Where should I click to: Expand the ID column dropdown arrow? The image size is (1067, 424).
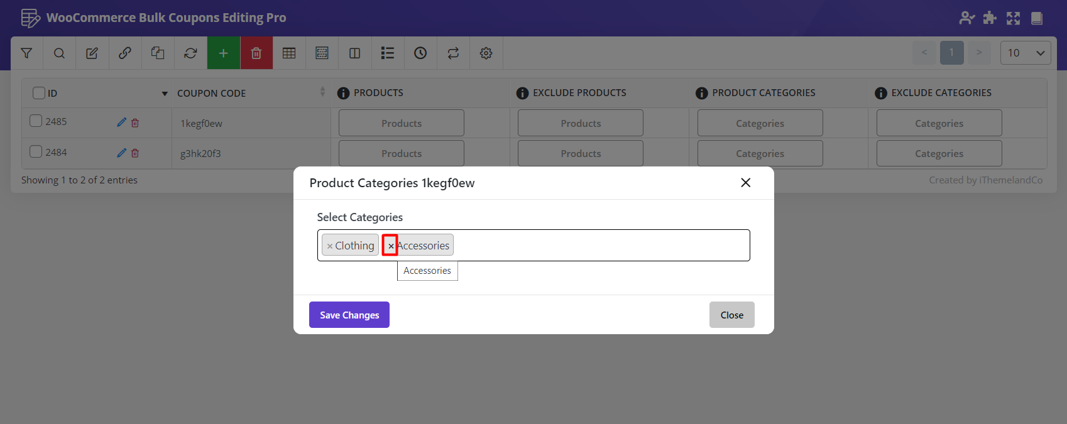click(x=165, y=94)
